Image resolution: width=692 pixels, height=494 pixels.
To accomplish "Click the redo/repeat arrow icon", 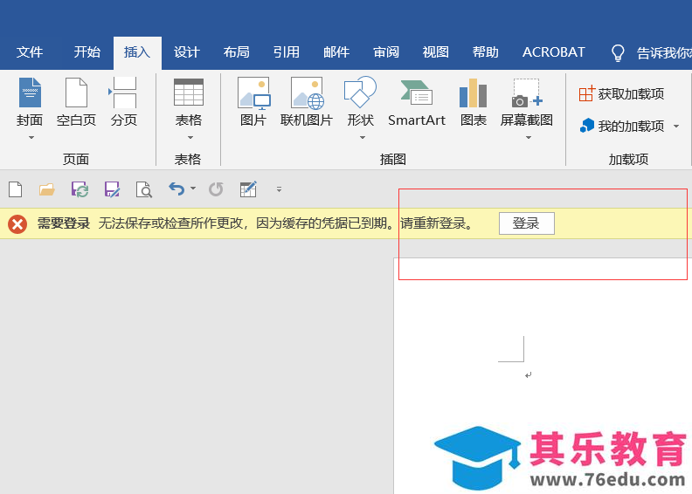I will tap(216, 189).
